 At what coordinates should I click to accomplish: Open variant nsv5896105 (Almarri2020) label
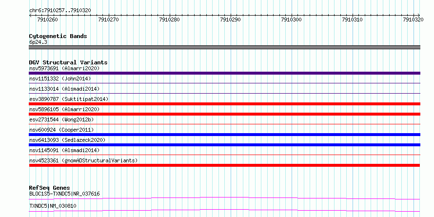[64, 109]
